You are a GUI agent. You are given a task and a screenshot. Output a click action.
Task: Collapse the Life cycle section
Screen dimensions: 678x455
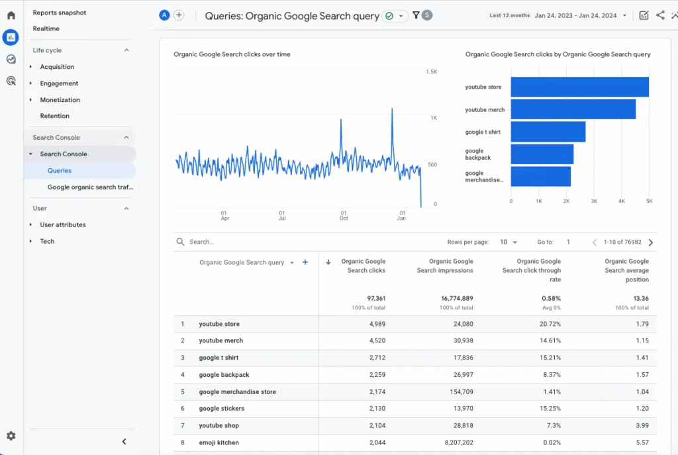click(x=126, y=50)
